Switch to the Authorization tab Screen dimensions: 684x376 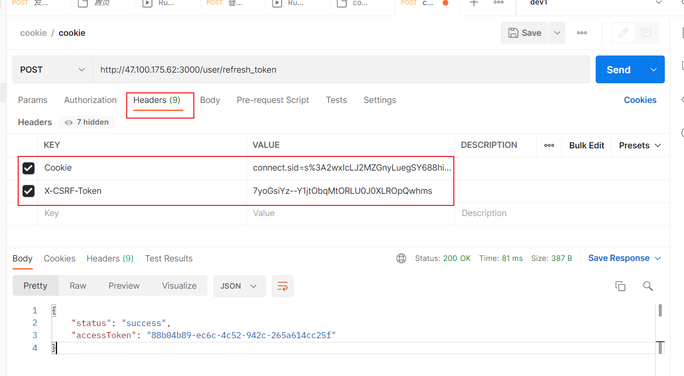point(90,100)
